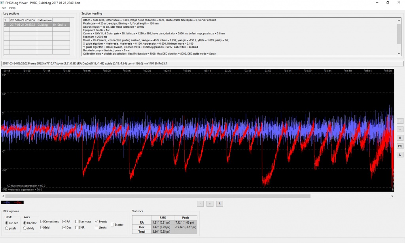
Task: Click the vertical R reset button
Action: (400, 138)
